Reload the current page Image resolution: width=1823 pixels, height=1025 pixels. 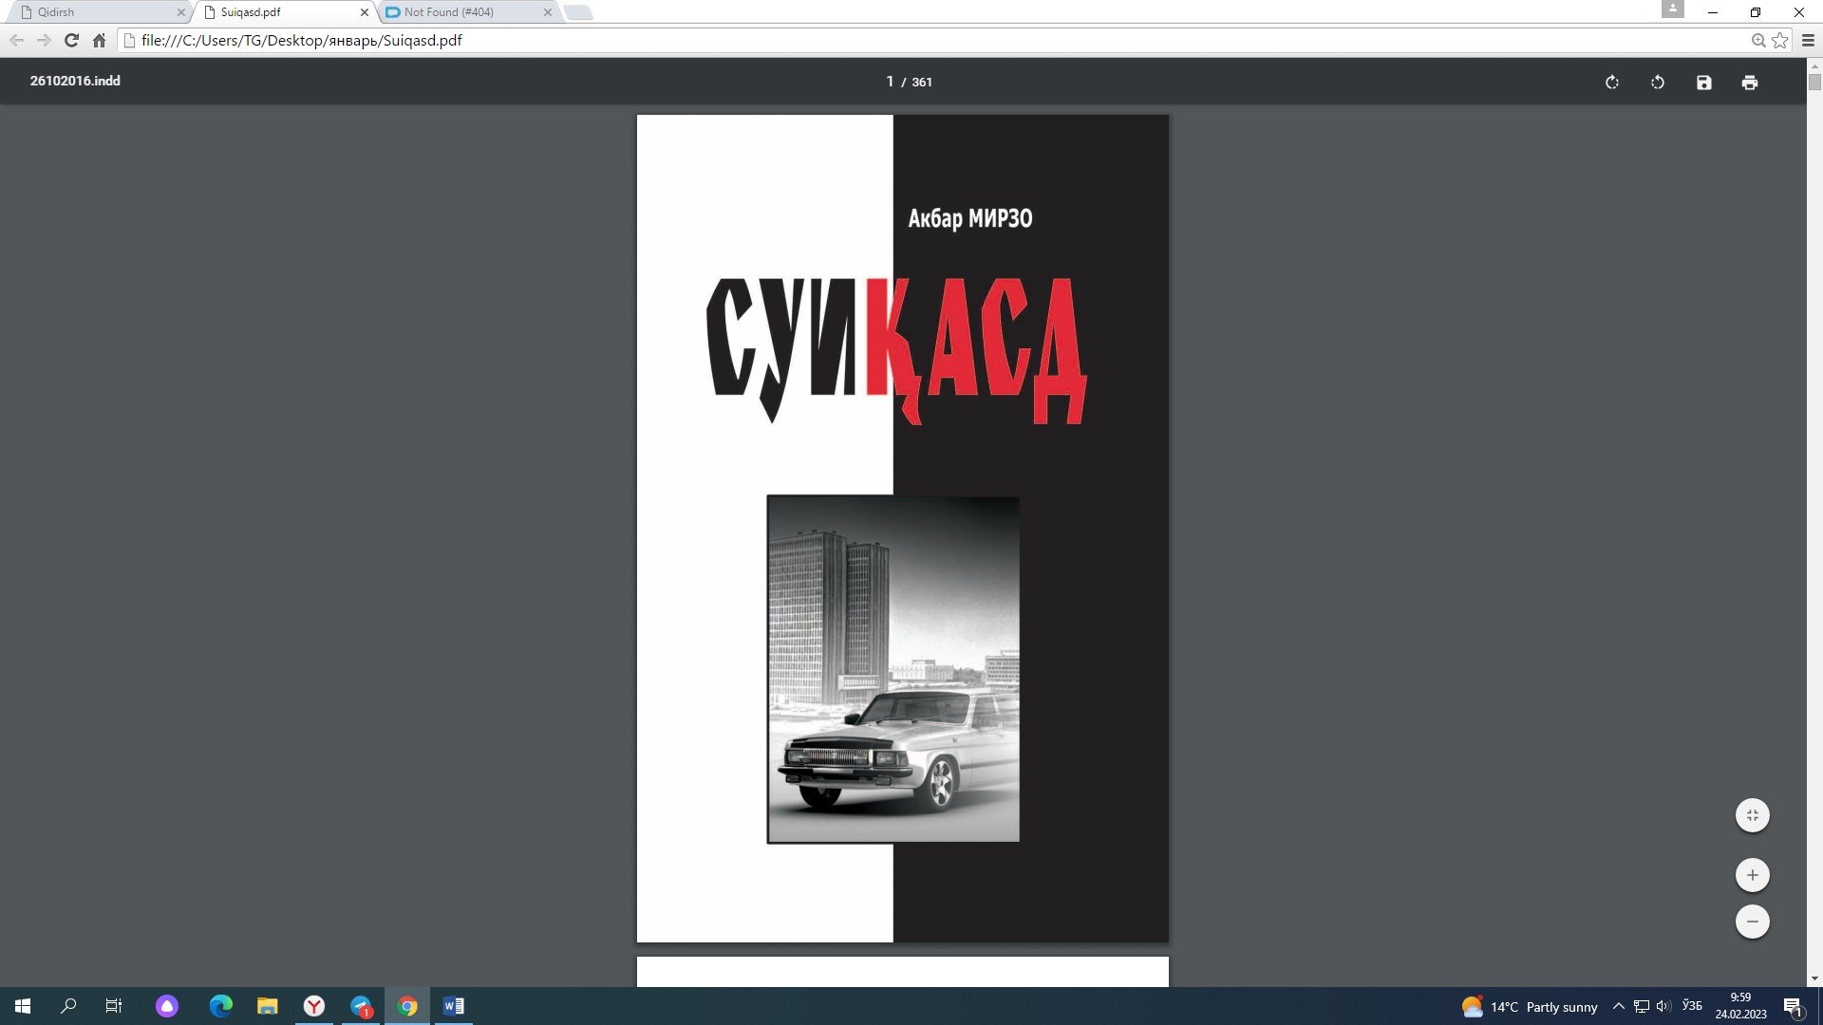(x=71, y=41)
